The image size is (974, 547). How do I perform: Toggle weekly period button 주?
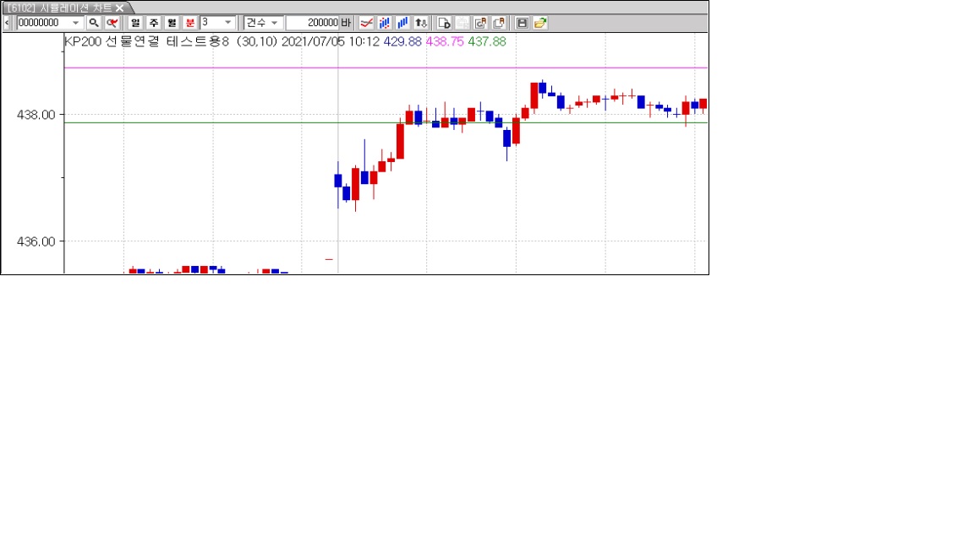(153, 23)
